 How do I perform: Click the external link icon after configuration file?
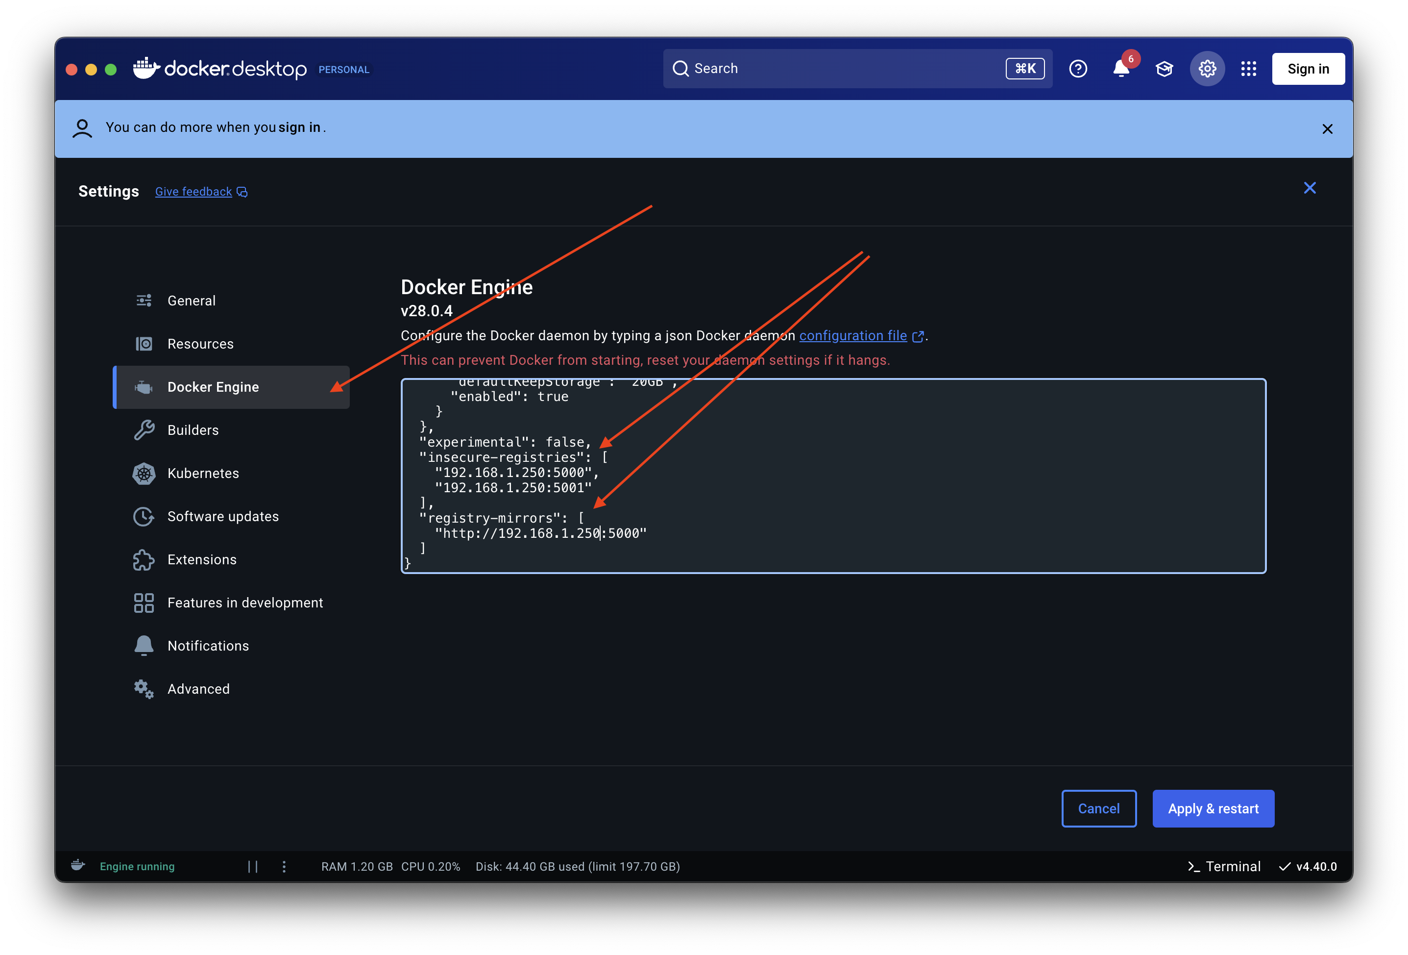(917, 336)
